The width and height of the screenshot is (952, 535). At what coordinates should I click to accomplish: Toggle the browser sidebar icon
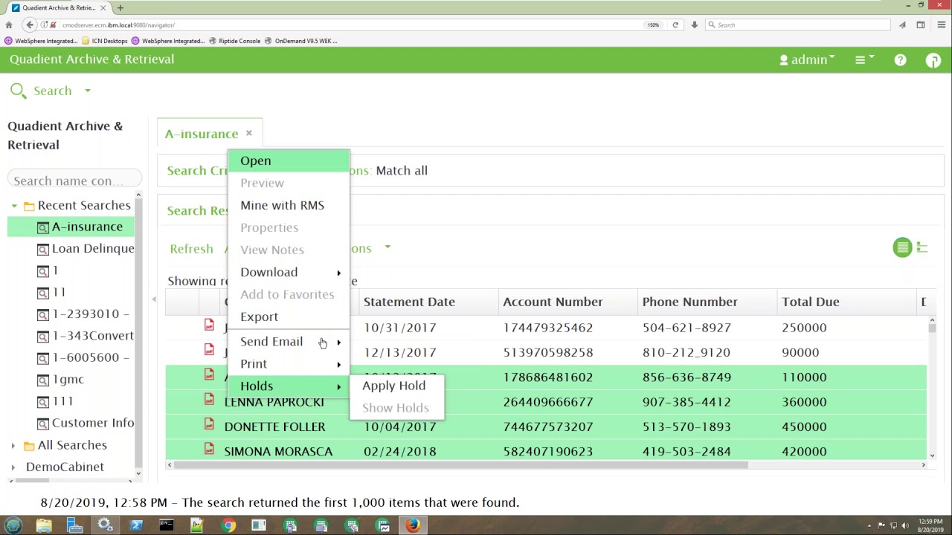click(x=921, y=25)
